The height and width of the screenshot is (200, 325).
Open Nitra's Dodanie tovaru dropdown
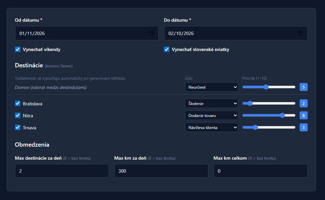tap(211, 115)
